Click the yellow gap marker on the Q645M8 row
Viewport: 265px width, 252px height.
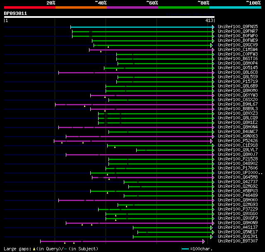(109, 179)
